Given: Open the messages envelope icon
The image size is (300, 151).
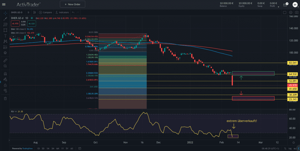Looking at the screenshot, I should (x=285, y=5).
